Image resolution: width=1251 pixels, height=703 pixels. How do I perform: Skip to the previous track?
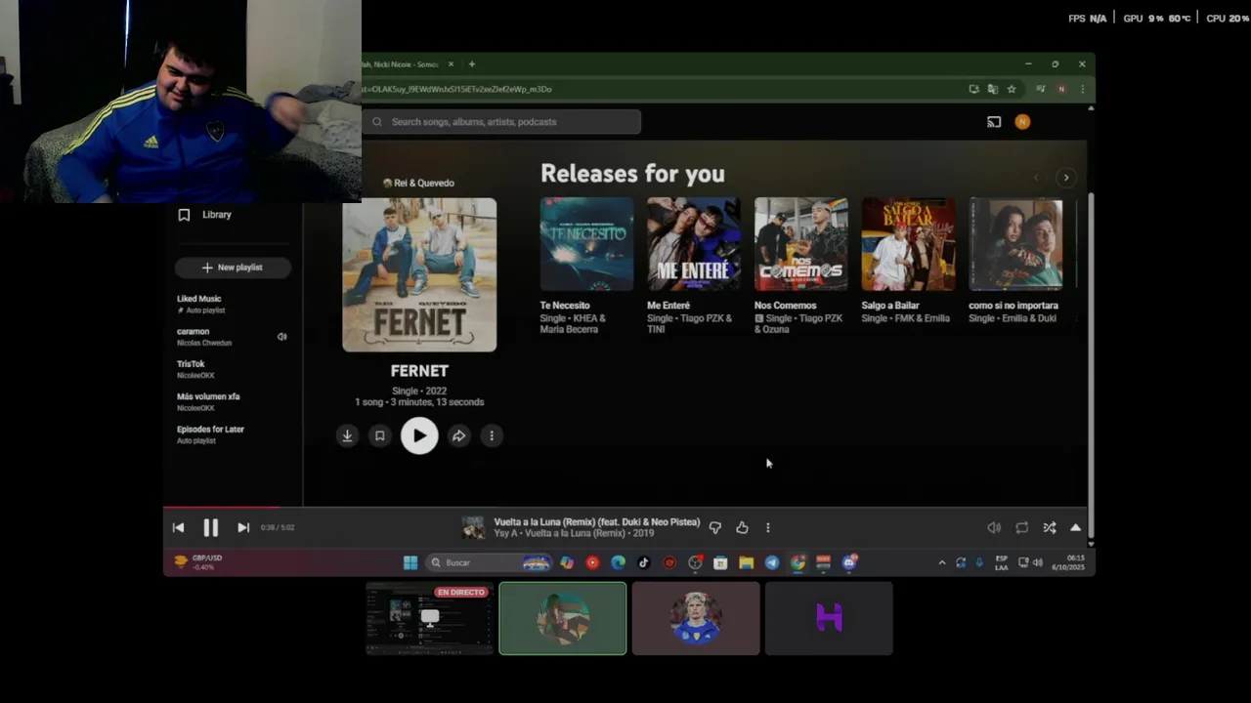pyautogui.click(x=178, y=527)
